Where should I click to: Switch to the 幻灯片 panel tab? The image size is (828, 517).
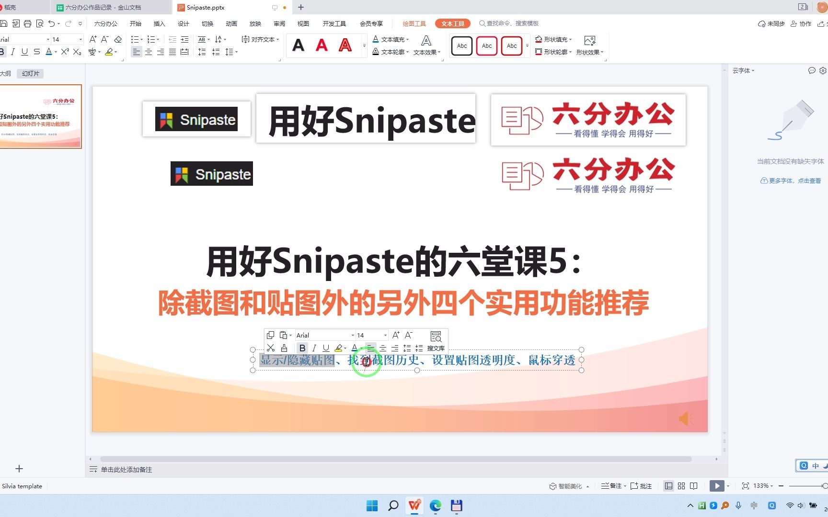30,73
